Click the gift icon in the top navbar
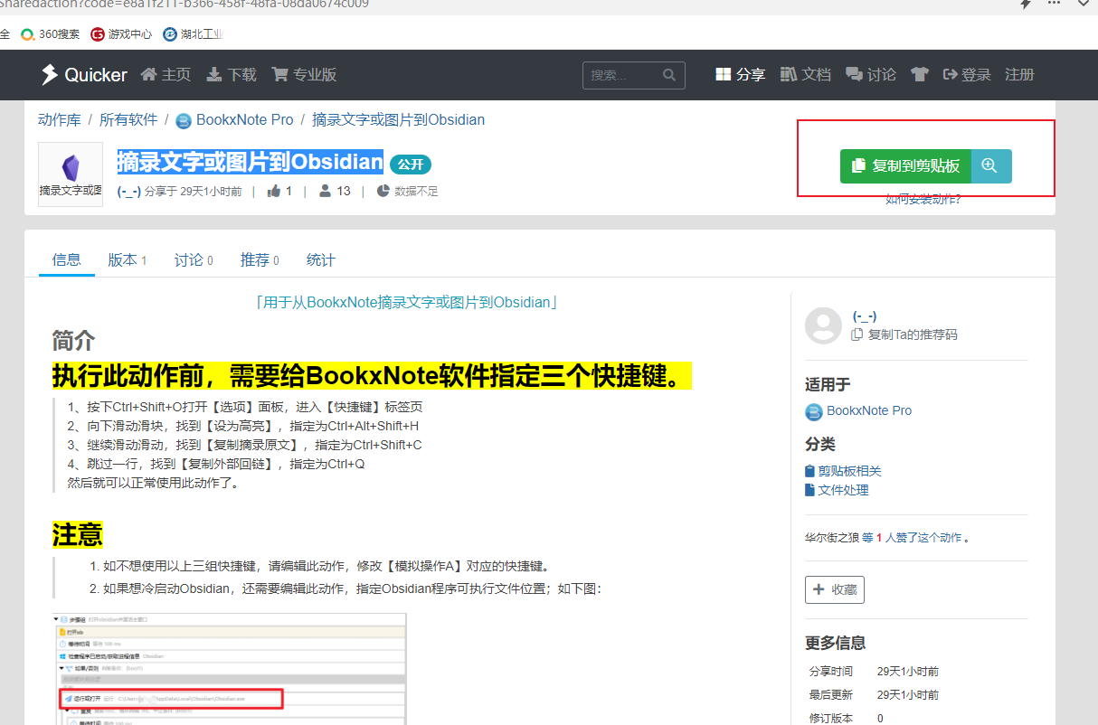Screen dimensions: 1098x725 click(919, 74)
